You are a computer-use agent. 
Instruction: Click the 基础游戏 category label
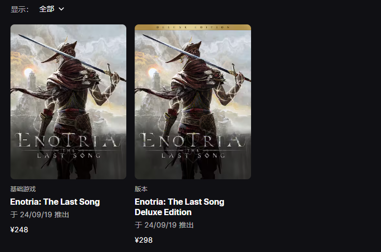click(23, 189)
